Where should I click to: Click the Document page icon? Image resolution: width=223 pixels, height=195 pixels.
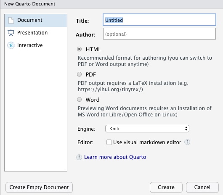click(11, 20)
